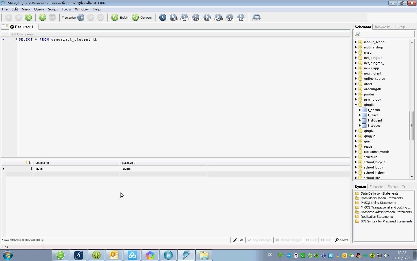Execute the query with the lightning icon
Screen dimensions: 417x261
tap(43, 18)
